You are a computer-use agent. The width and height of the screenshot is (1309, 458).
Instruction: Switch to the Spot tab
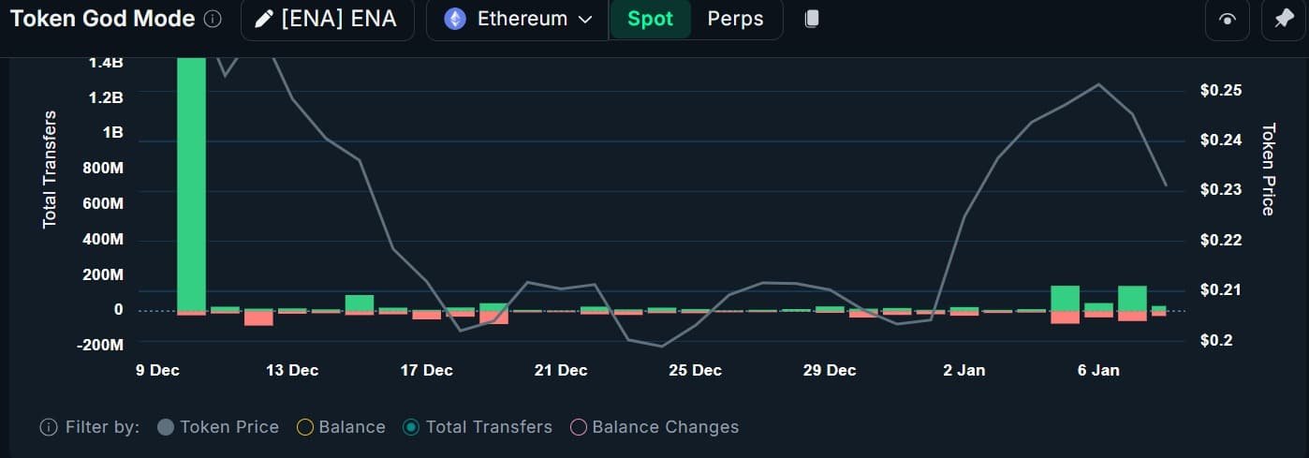[x=650, y=19]
